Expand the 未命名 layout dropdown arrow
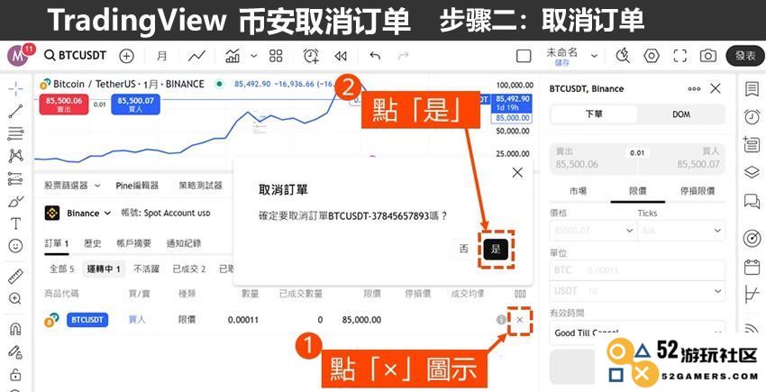 (x=594, y=56)
